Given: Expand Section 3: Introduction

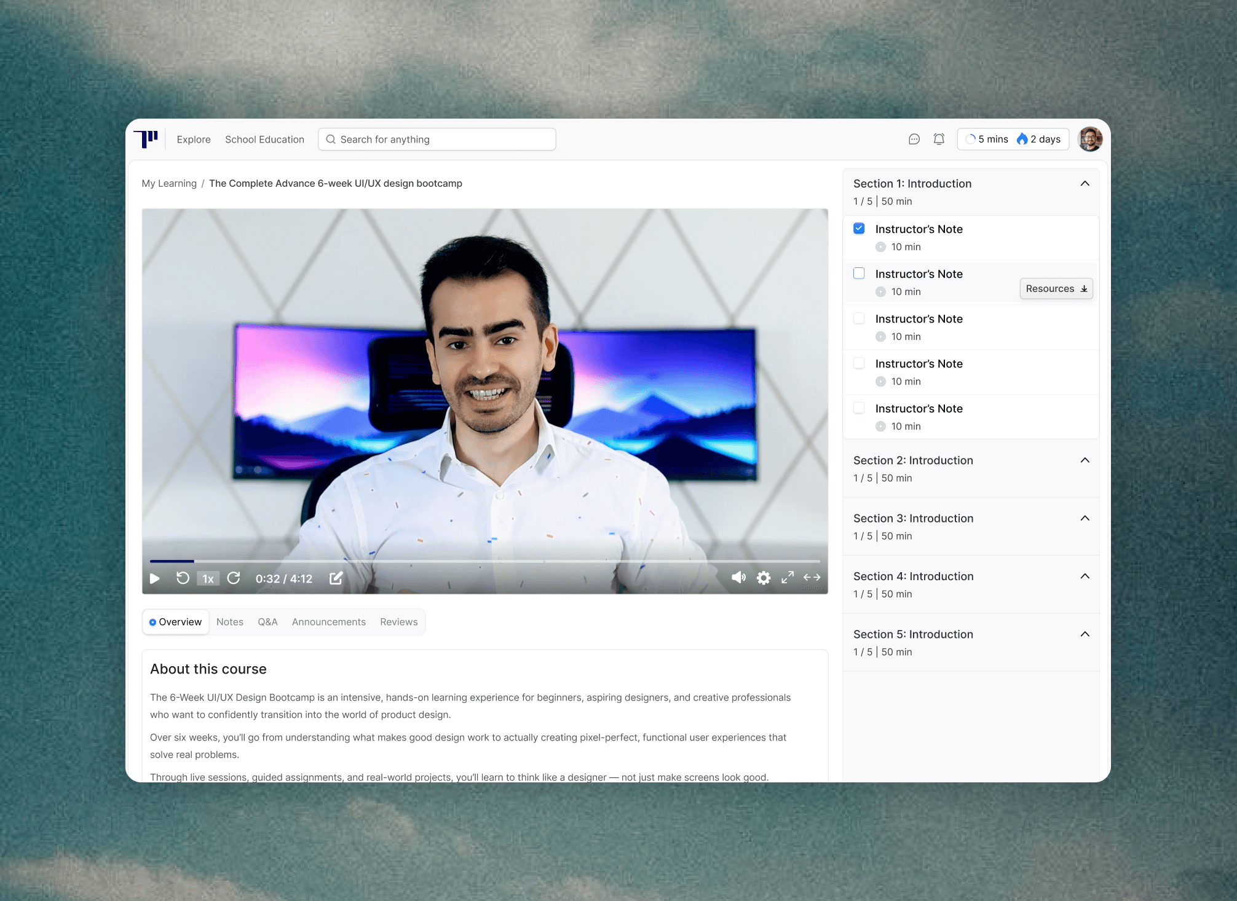Looking at the screenshot, I should pos(1085,518).
